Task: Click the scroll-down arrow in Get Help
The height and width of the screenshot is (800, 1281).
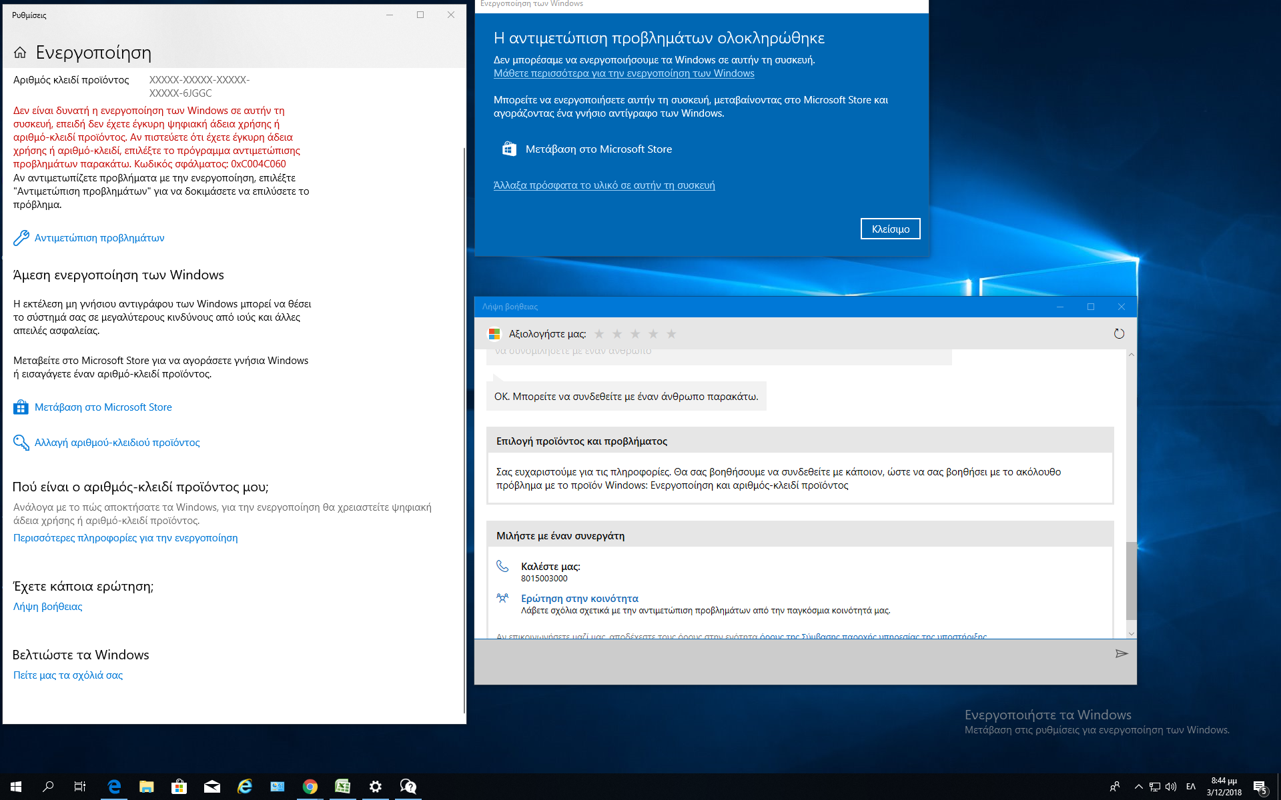Action: [1131, 633]
